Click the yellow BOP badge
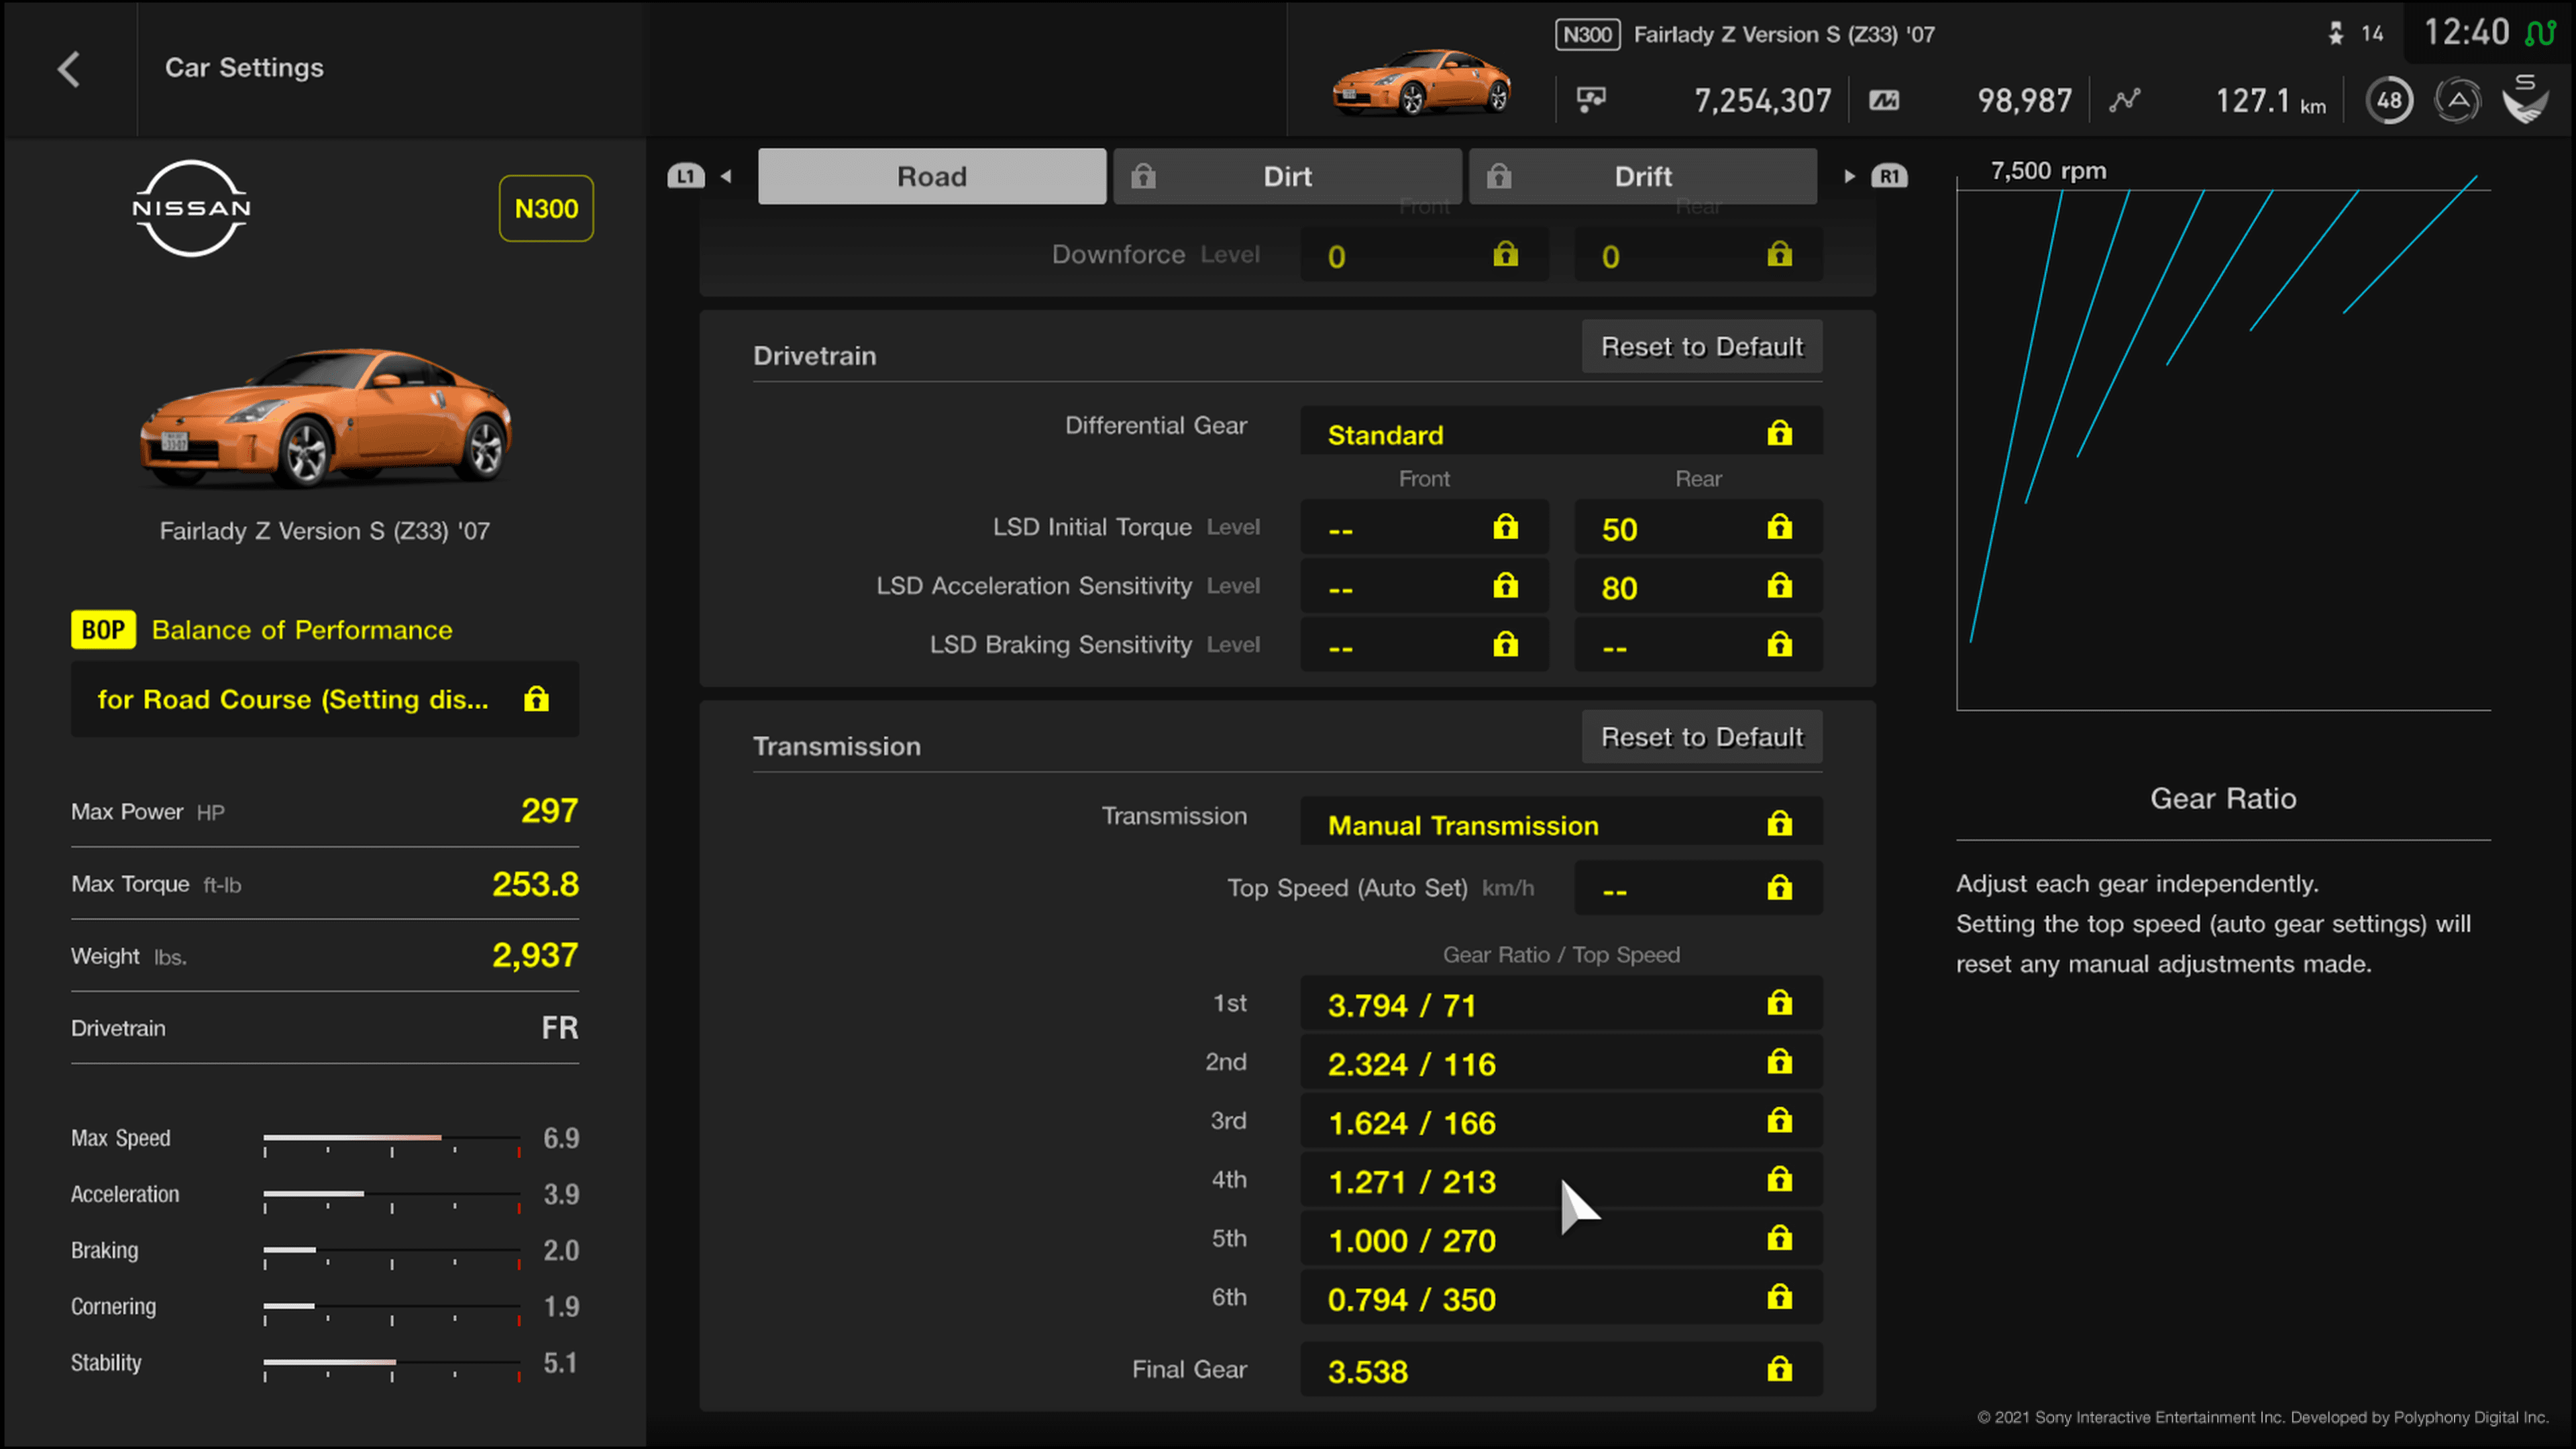 (x=103, y=629)
